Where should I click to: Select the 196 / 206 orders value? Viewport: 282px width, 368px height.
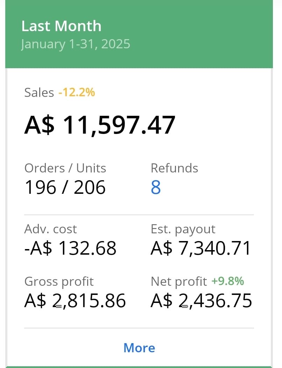[x=65, y=187]
